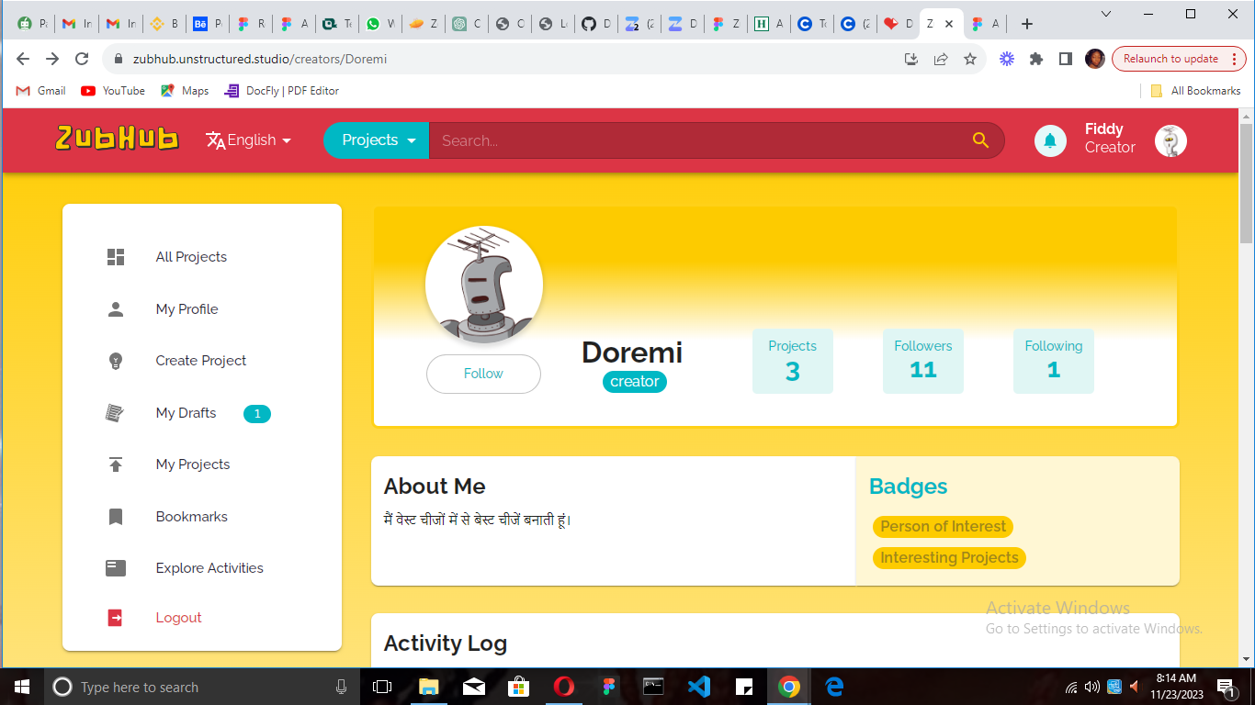The image size is (1255, 705).
Task: Open the Projects count tile
Action: [792, 361]
